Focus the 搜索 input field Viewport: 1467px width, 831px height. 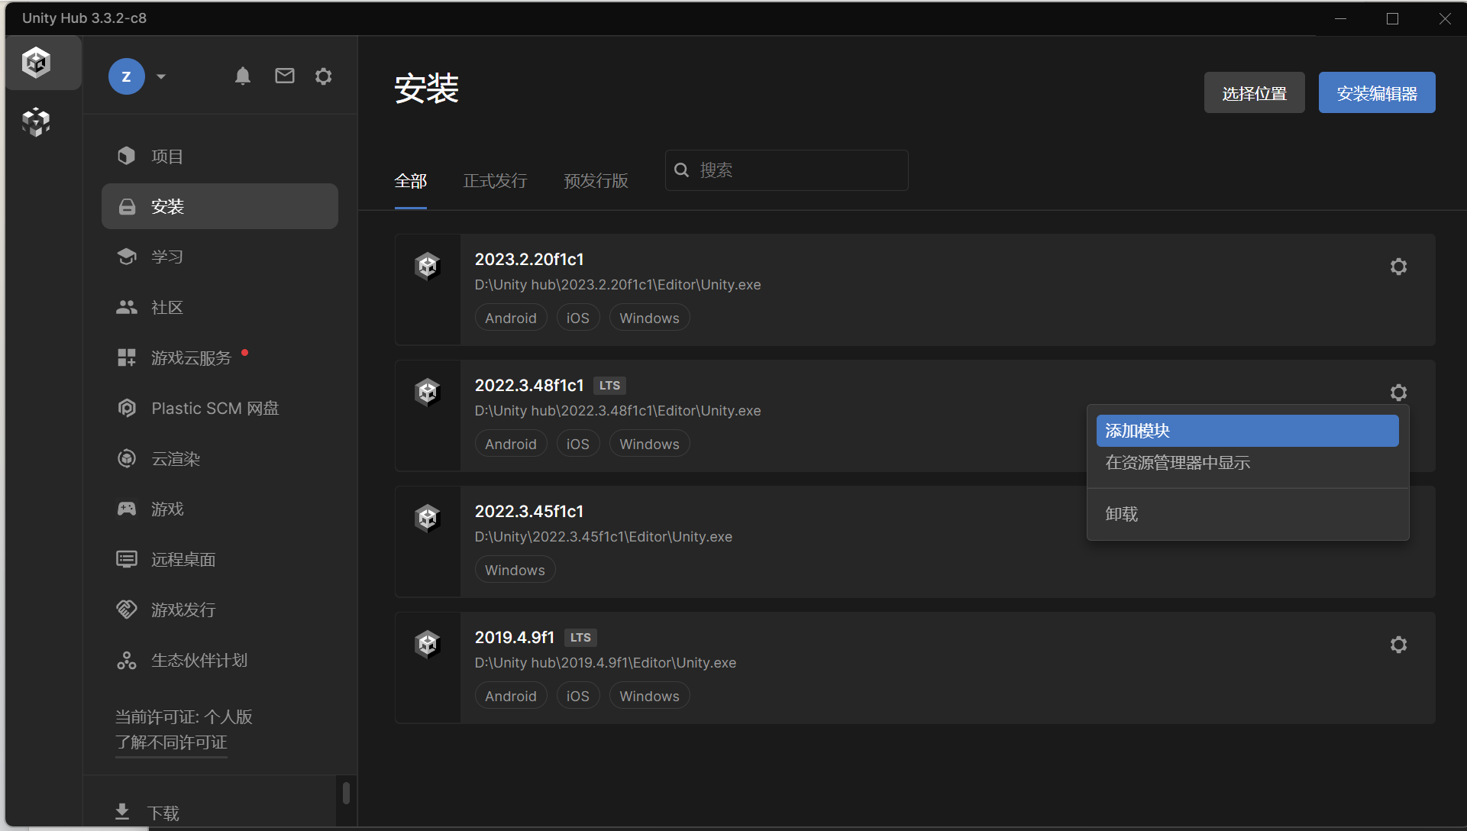pyautogui.click(x=787, y=170)
